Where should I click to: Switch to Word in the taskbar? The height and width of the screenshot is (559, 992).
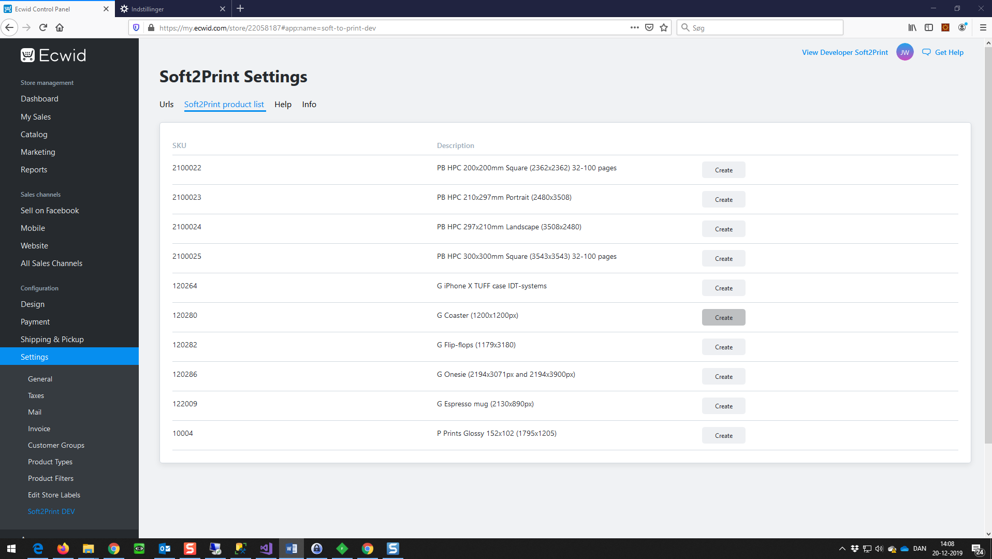[x=291, y=549]
